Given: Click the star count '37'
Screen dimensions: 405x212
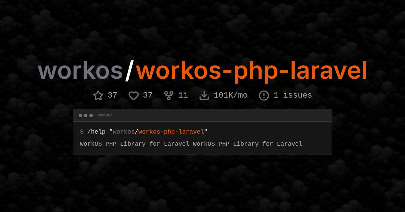Looking at the screenshot, I should (x=112, y=95).
